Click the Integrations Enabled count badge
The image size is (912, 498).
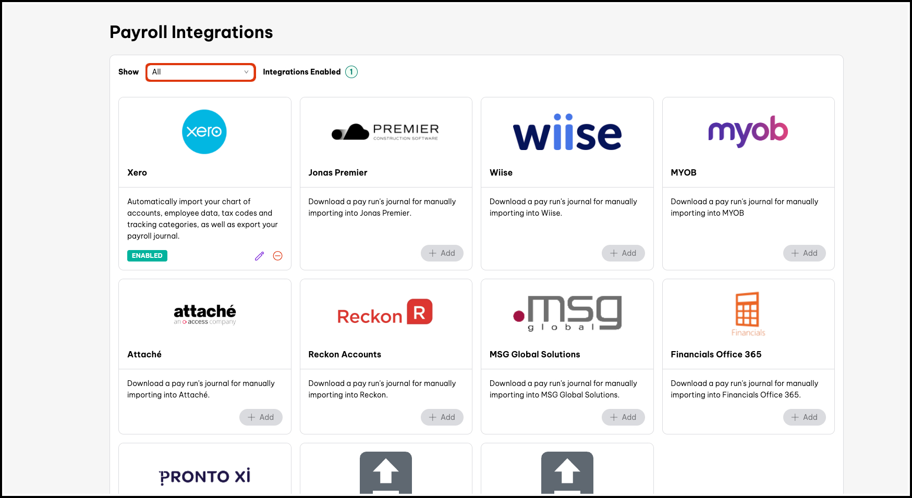point(351,72)
